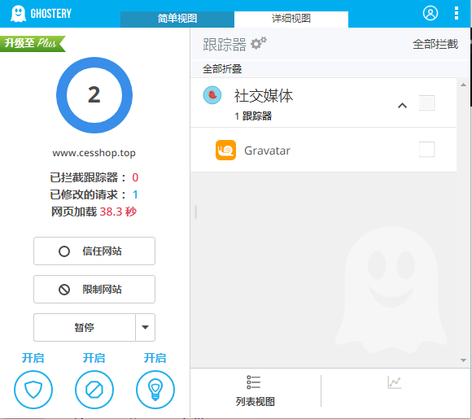This screenshot has height=419, width=472.
Task: Click the 升级至 Plus upgrade banner
Action: (33, 44)
